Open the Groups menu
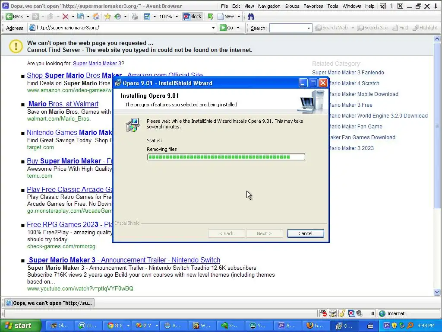The width and height of the screenshot is (442, 332). point(292,6)
